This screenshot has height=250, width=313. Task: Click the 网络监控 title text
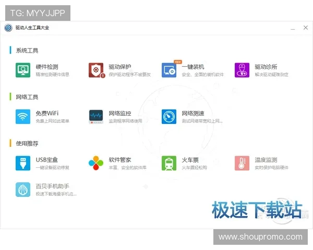pyautogui.click(x=120, y=113)
